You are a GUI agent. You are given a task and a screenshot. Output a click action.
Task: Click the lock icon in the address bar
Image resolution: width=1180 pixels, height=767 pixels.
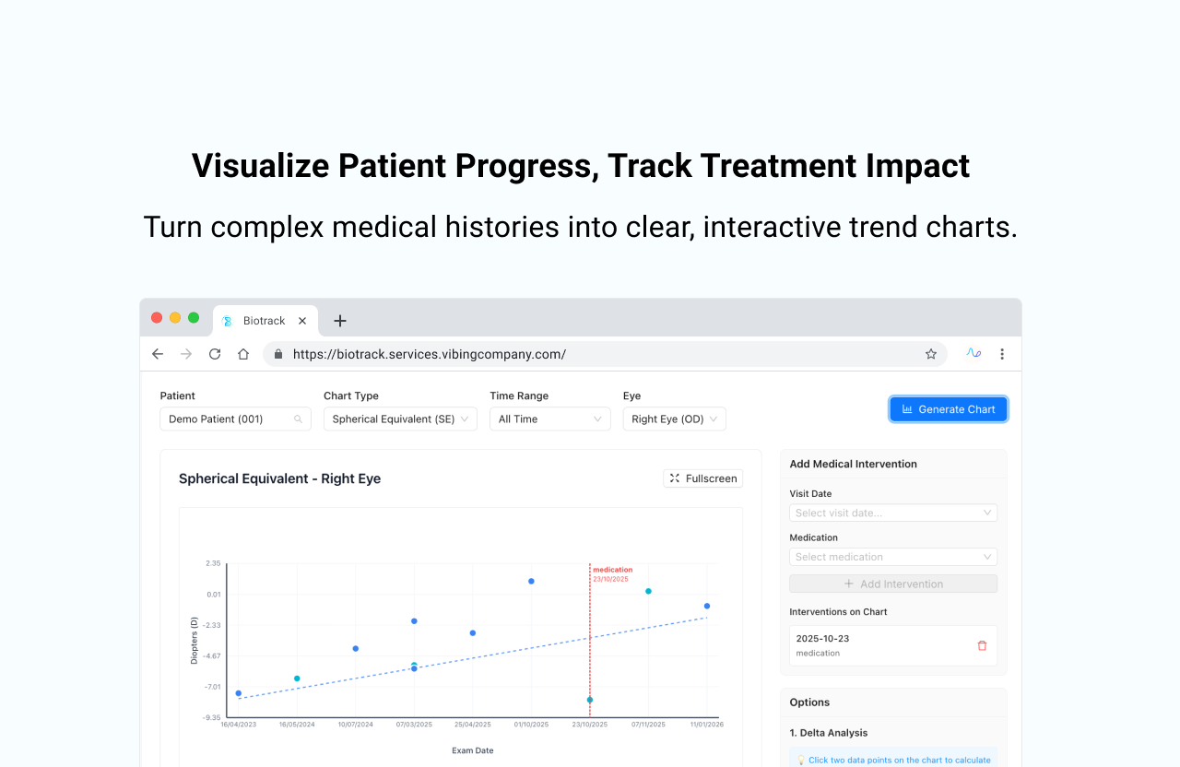click(277, 353)
